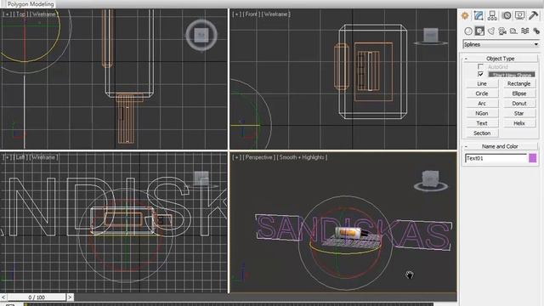Open the Splines category dropdown

[x=501, y=44]
